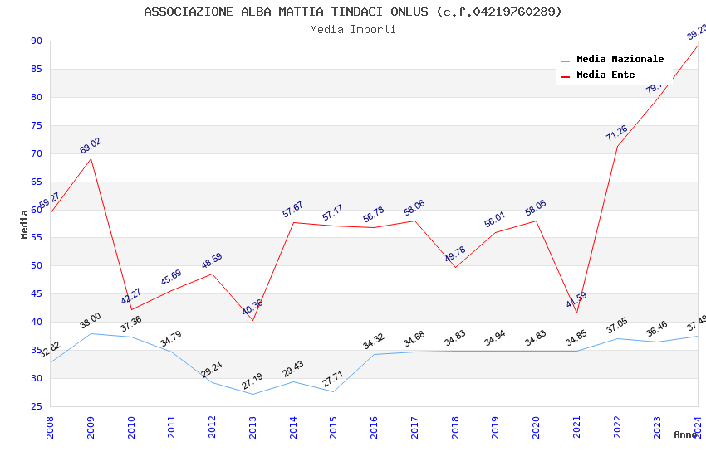Click the 38.00 data label on blue line
Screen dimensions: 706x456
91,321
